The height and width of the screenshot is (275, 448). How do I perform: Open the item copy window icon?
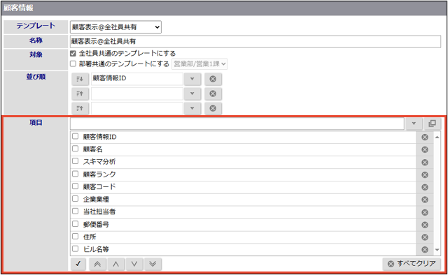[433, 124]
